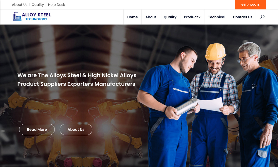Click the GET A QUOTE button

[x=250, y=5]
